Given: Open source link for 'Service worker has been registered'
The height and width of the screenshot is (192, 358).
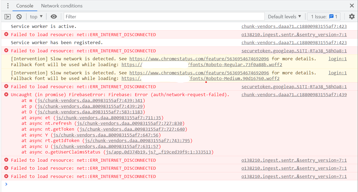Looking at the screenshot, I should (294, 42).
